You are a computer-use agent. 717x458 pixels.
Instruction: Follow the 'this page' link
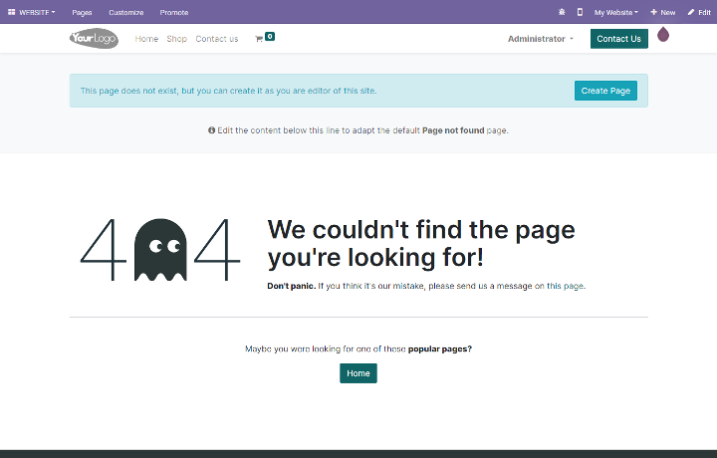coord(566,286)
